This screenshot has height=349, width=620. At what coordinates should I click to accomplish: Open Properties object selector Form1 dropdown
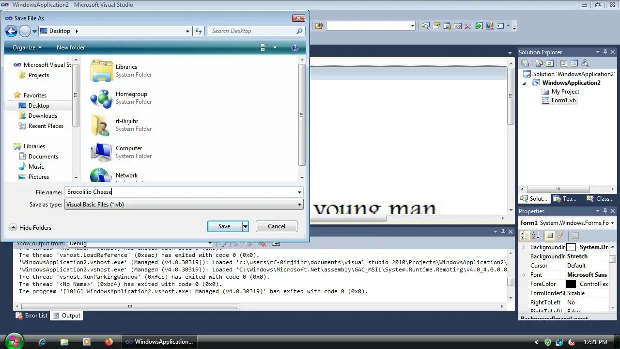pyautogui.click(x=613, y=223)
